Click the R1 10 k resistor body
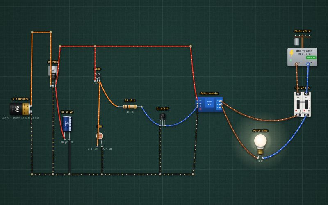Image resolution: width=328 pixels, height=205 pixels. [130, 107]
